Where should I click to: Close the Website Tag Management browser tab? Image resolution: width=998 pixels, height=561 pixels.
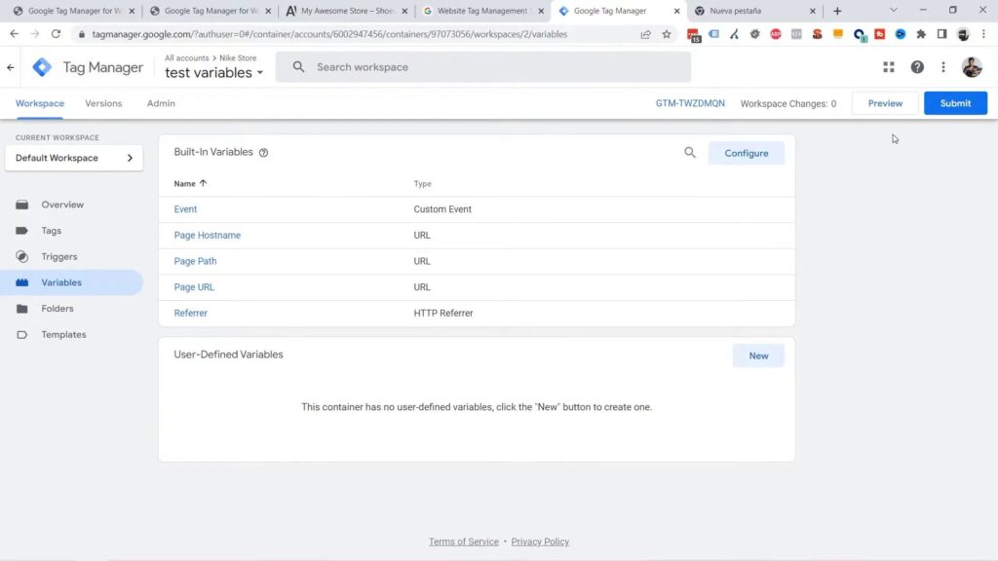tap(541, 11)
